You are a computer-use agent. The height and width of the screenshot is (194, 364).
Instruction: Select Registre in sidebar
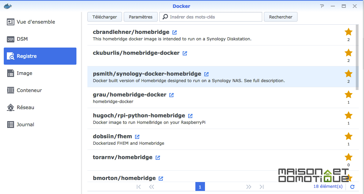(x=40, y=56)
